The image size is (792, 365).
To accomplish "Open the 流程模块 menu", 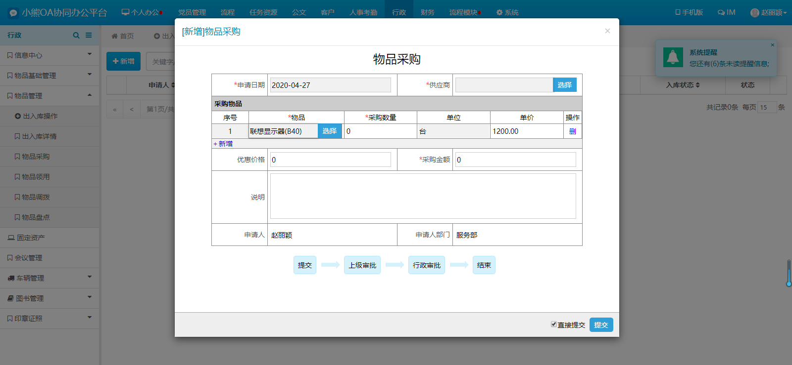I will 465,12.
